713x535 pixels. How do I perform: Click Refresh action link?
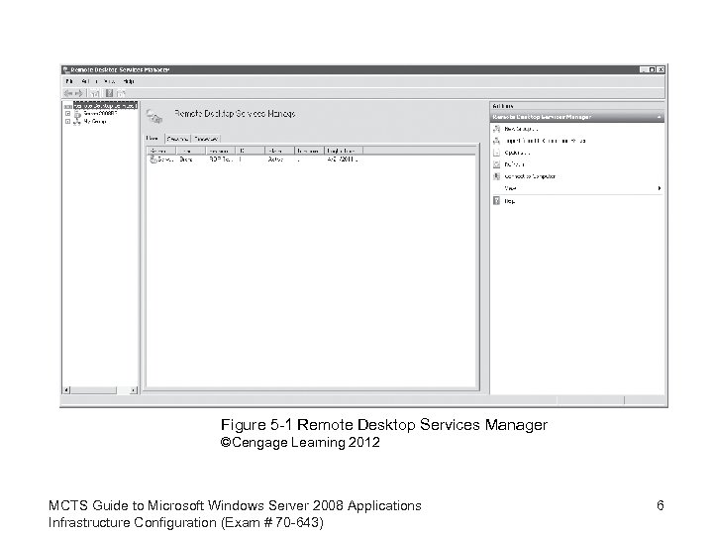tap(514, 164)
